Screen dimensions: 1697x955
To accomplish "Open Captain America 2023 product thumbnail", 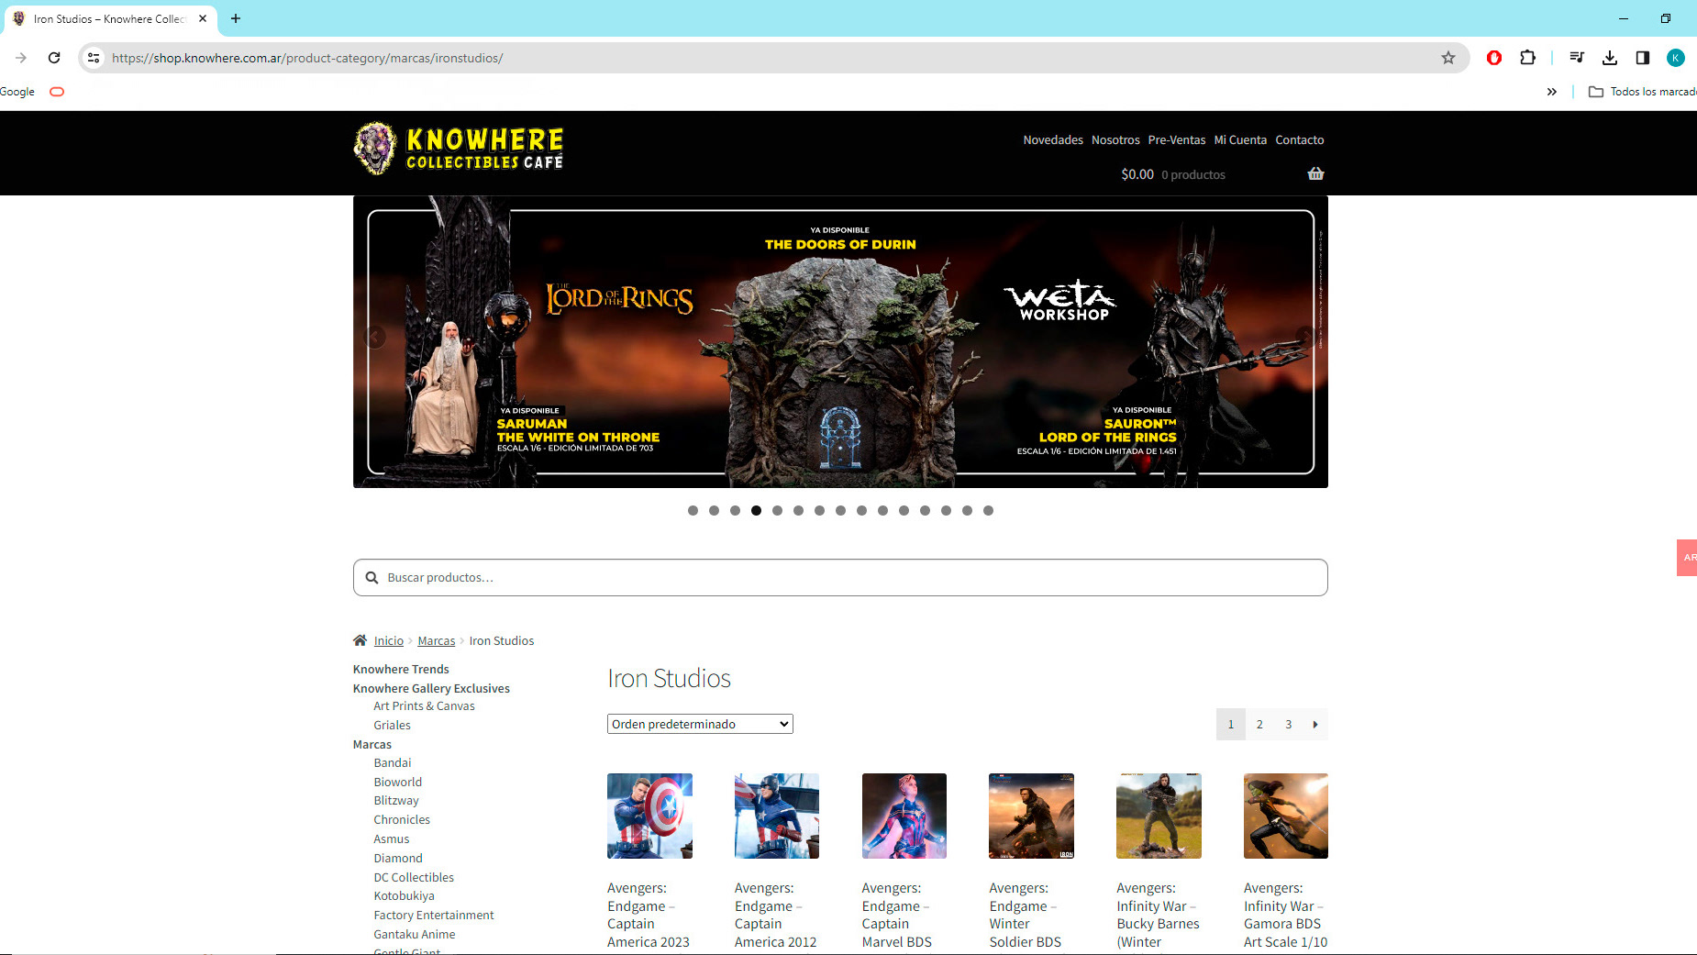I will (649, 816).
